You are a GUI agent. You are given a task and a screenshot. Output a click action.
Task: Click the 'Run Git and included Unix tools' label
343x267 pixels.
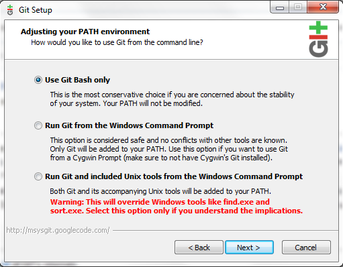tap(174, 176)
